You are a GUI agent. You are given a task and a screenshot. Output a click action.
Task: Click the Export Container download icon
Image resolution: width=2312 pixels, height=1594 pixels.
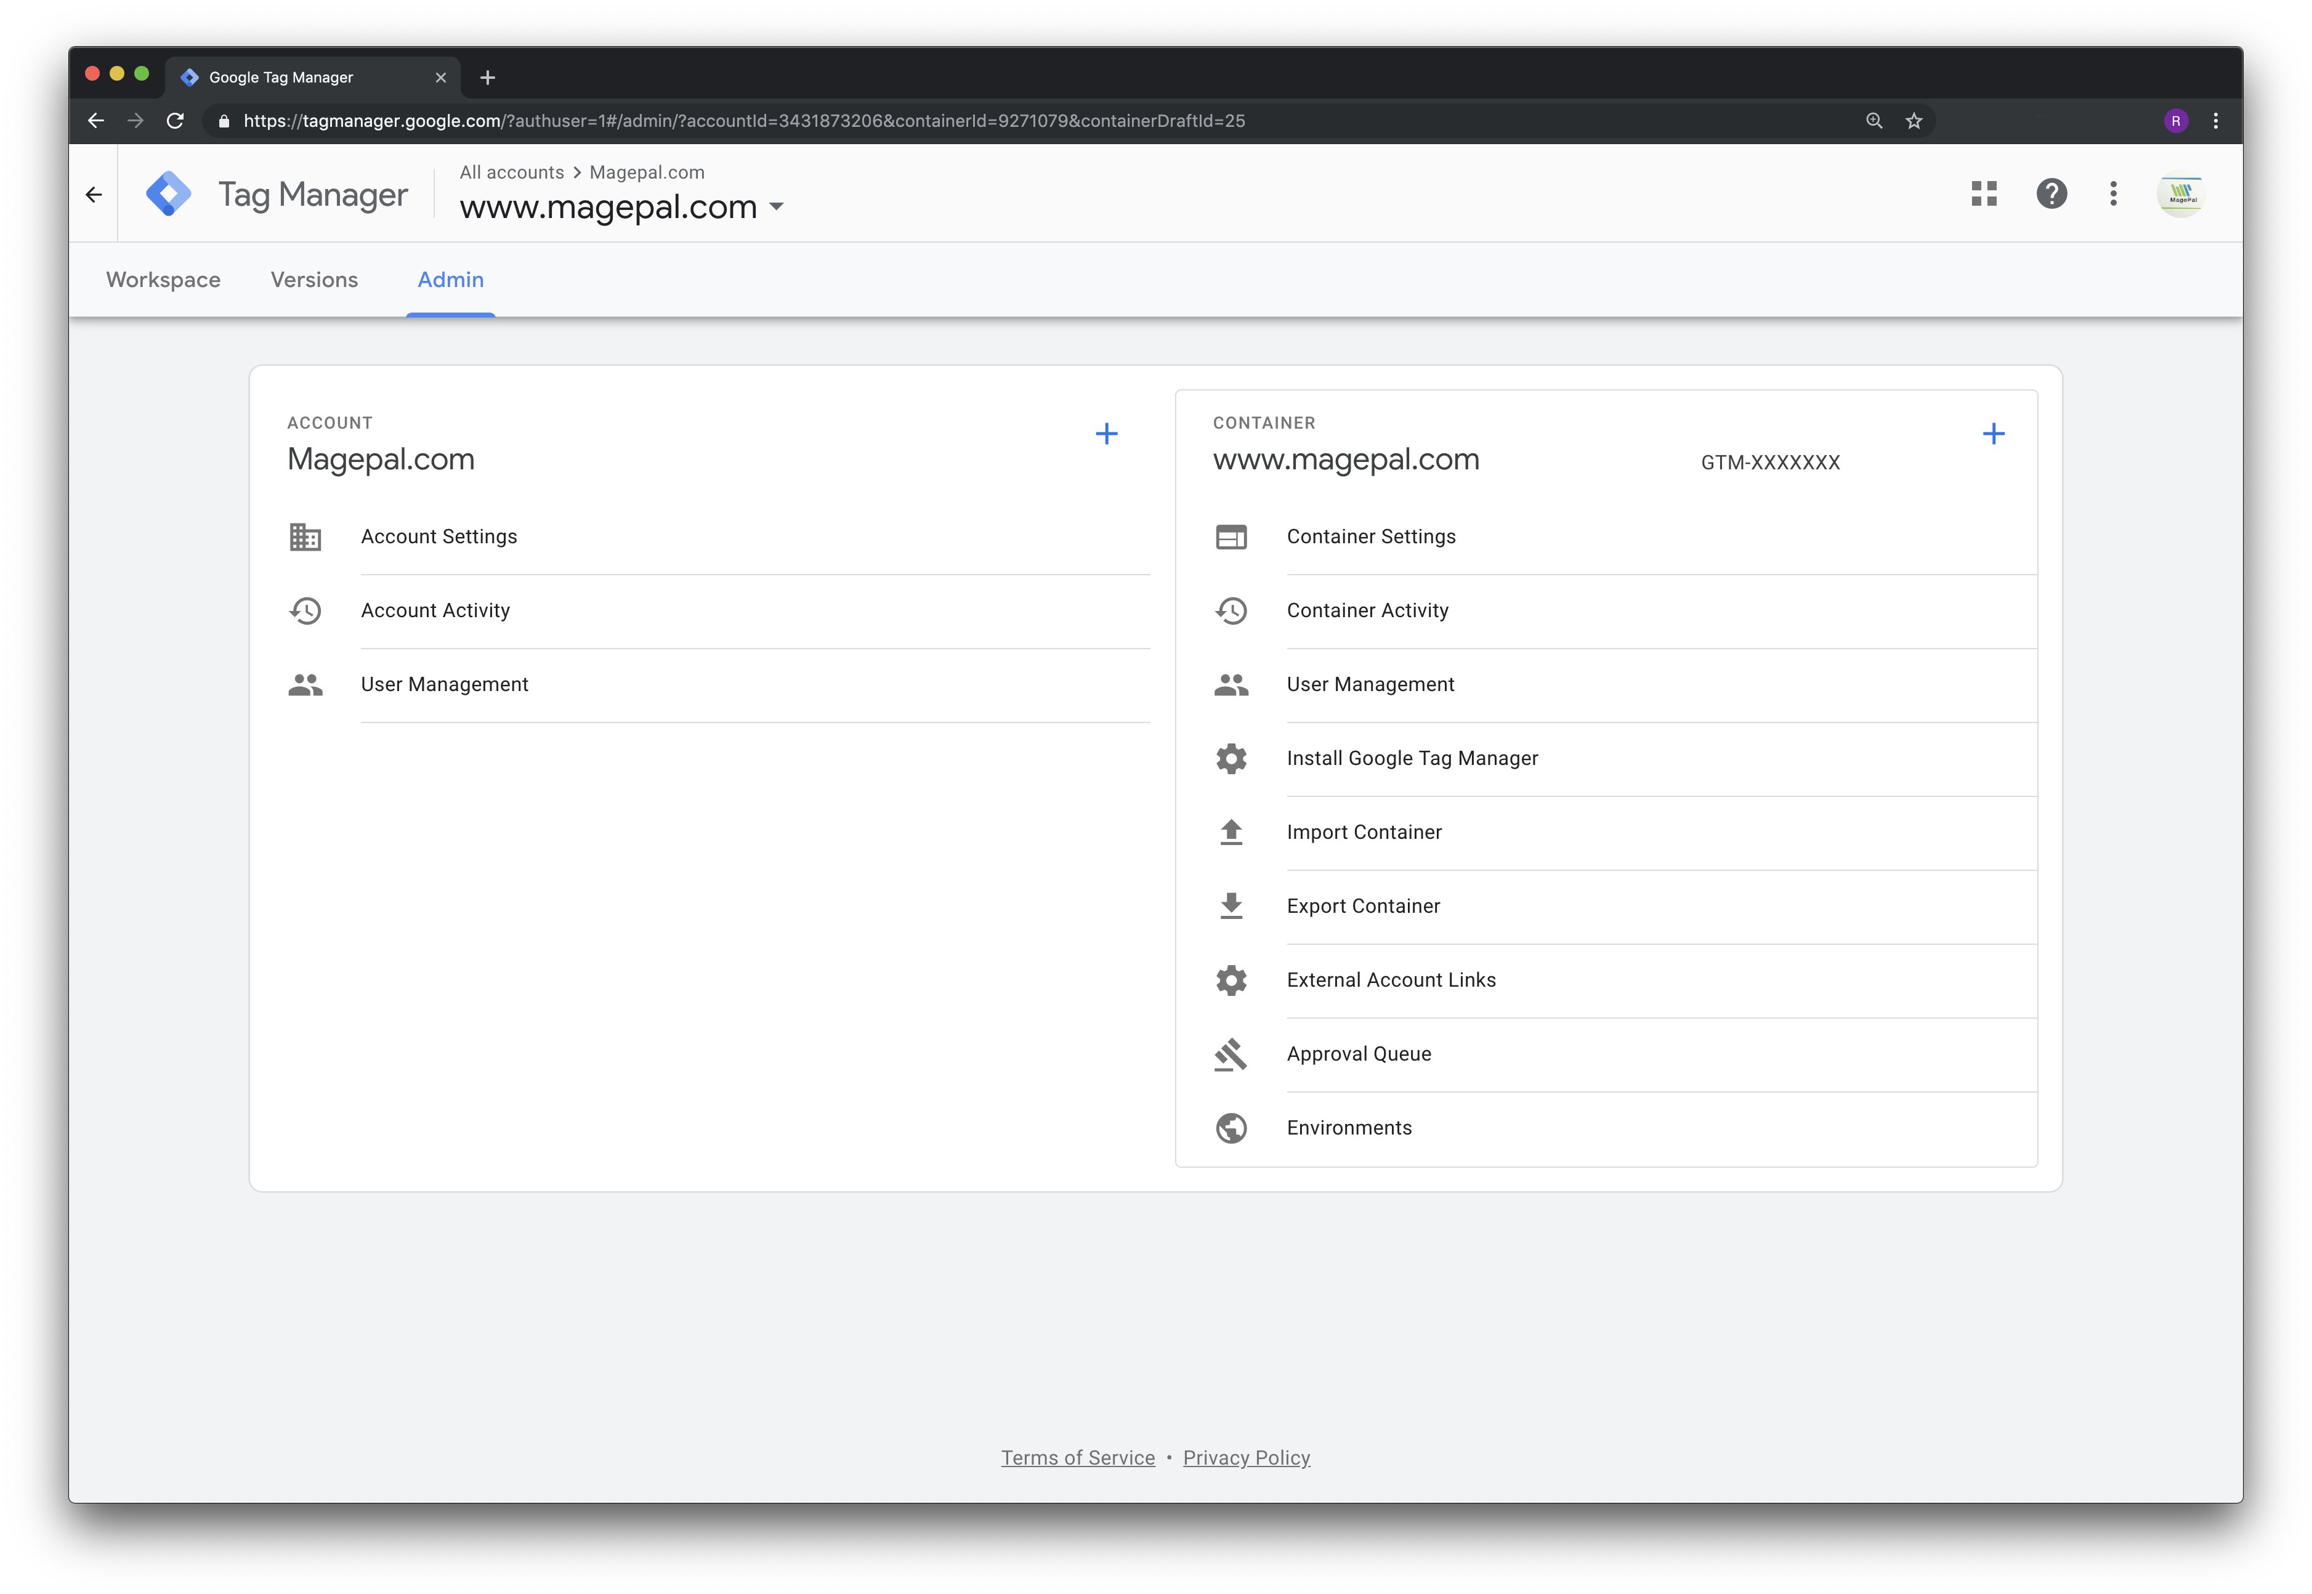tap(1231, 907)
